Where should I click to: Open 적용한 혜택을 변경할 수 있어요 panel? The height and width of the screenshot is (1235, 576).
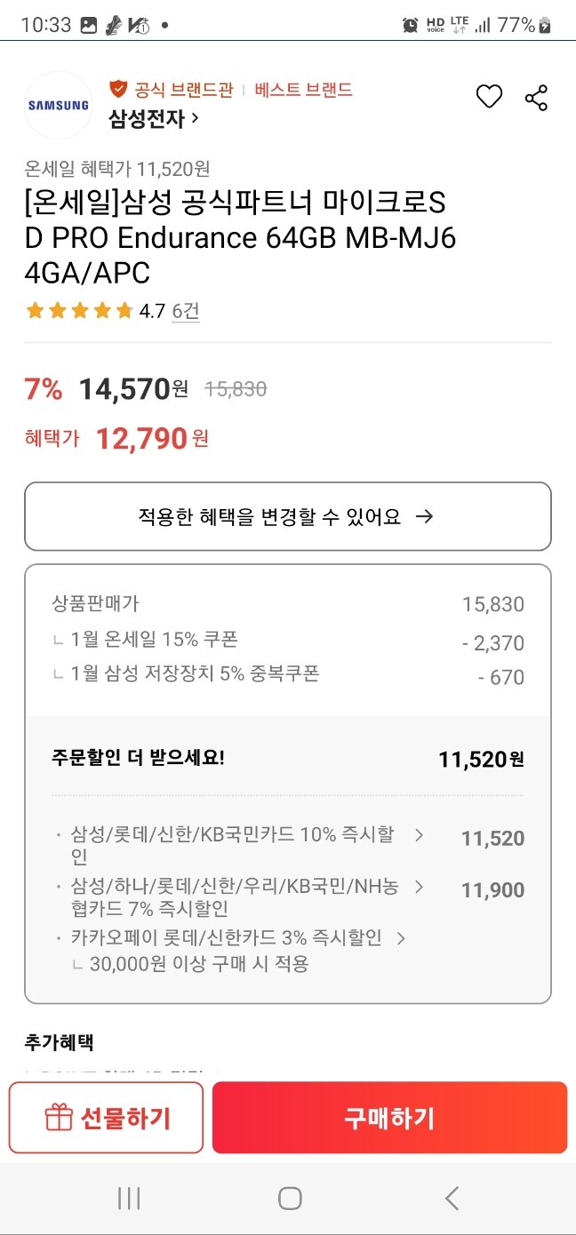click(x=288, y=516)
